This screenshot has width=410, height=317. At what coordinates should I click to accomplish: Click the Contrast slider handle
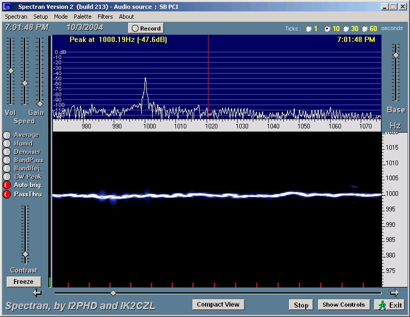pyautogui.click(x=25, y=254)
